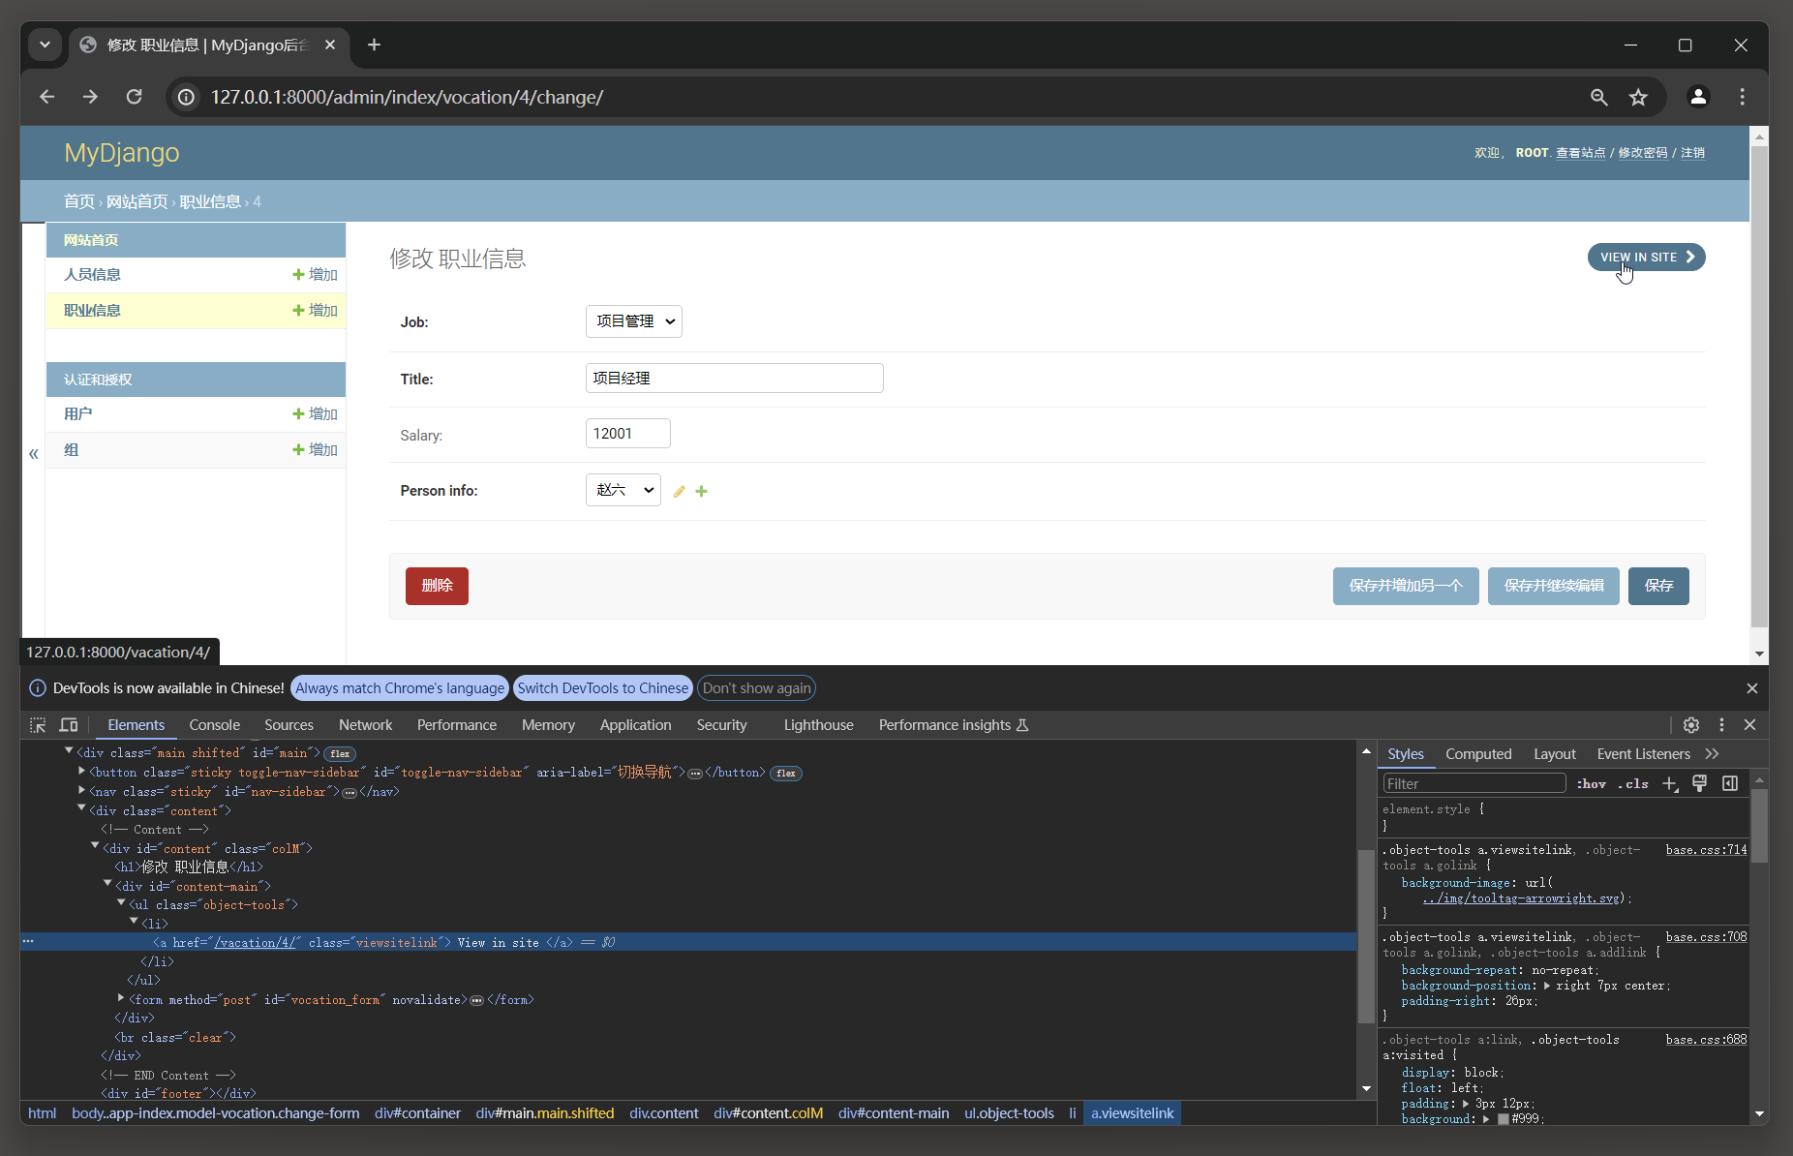Open 人员信息 in the sidebar
Viewport: 1793px width, 1156px height.
click(92, 275)
